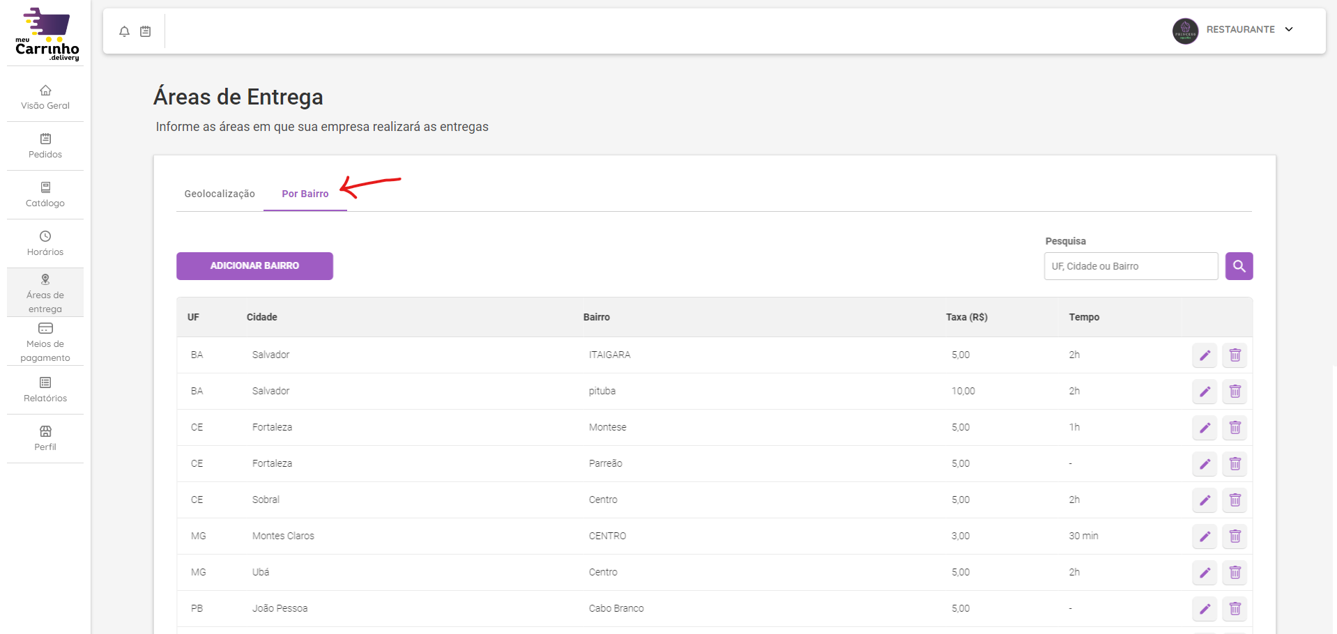Open the Catálogo sidebar section

point(45,195)
